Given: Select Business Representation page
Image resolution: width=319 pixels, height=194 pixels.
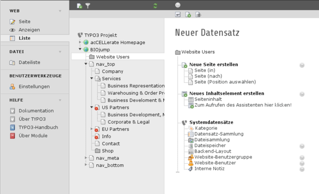Looking at the screenshot, I should (x=136, y=86).
